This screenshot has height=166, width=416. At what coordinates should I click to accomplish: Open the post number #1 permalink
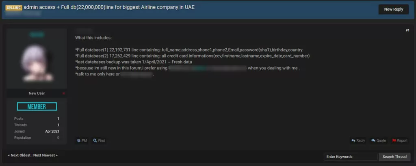(x=407, y=30)
